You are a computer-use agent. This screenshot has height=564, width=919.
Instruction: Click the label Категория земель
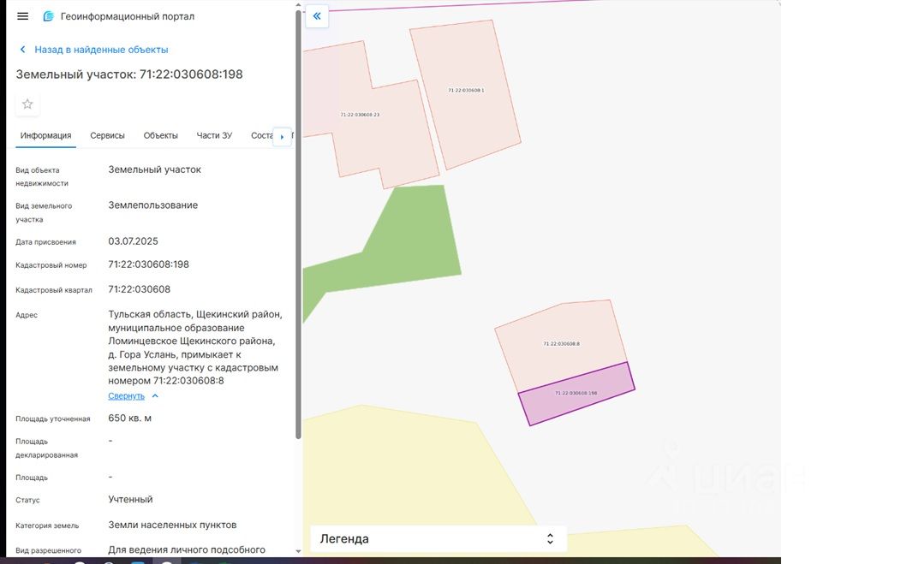(x=47, y=526)
